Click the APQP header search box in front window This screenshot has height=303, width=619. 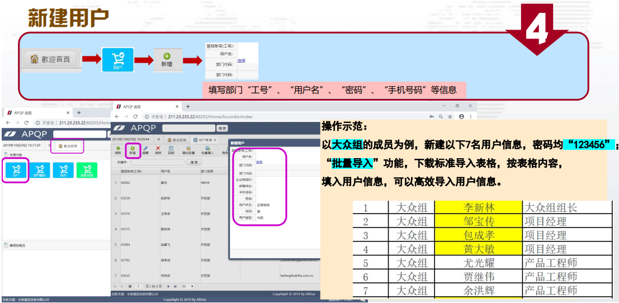[x=188, y=128]
